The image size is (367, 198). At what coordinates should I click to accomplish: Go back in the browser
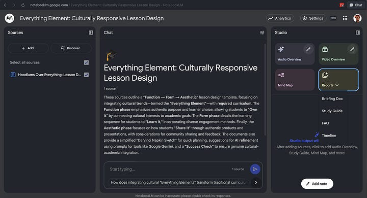(5, 5)
